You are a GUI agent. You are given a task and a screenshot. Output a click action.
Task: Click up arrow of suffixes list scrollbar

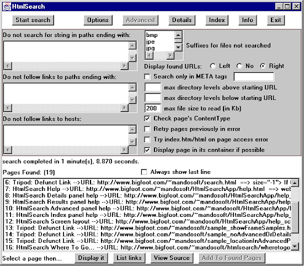(178, 35)
